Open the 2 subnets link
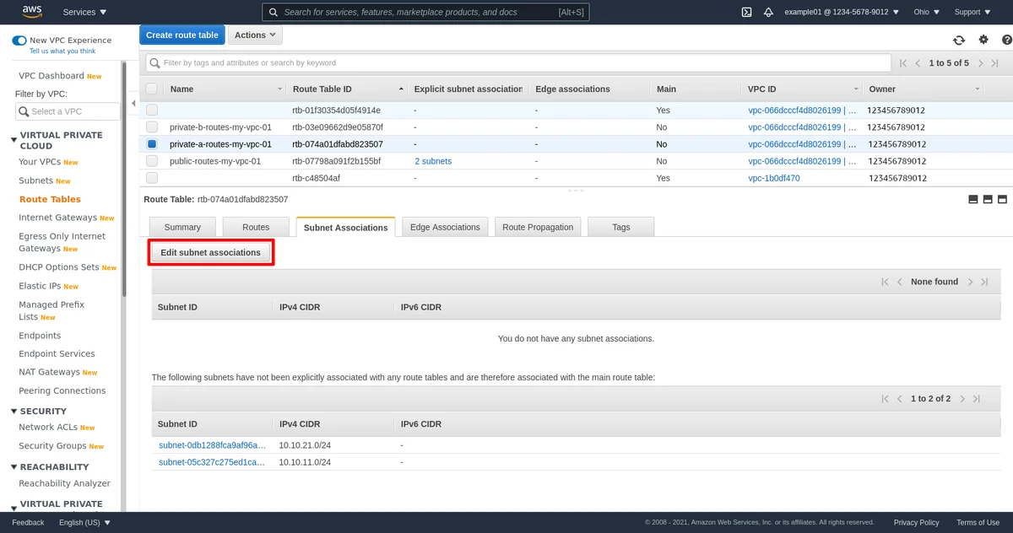This screenshot has height=533, width=1013. pyautogui.click(x=432, y=161)
